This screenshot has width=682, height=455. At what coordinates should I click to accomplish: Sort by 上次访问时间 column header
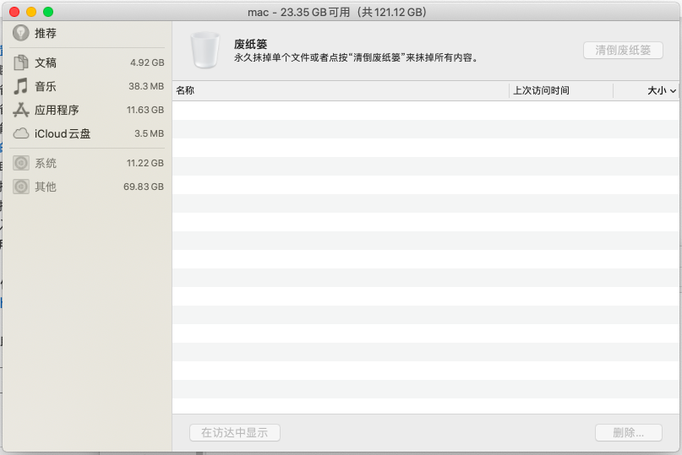pyautogui.click(x=541, y=90)
